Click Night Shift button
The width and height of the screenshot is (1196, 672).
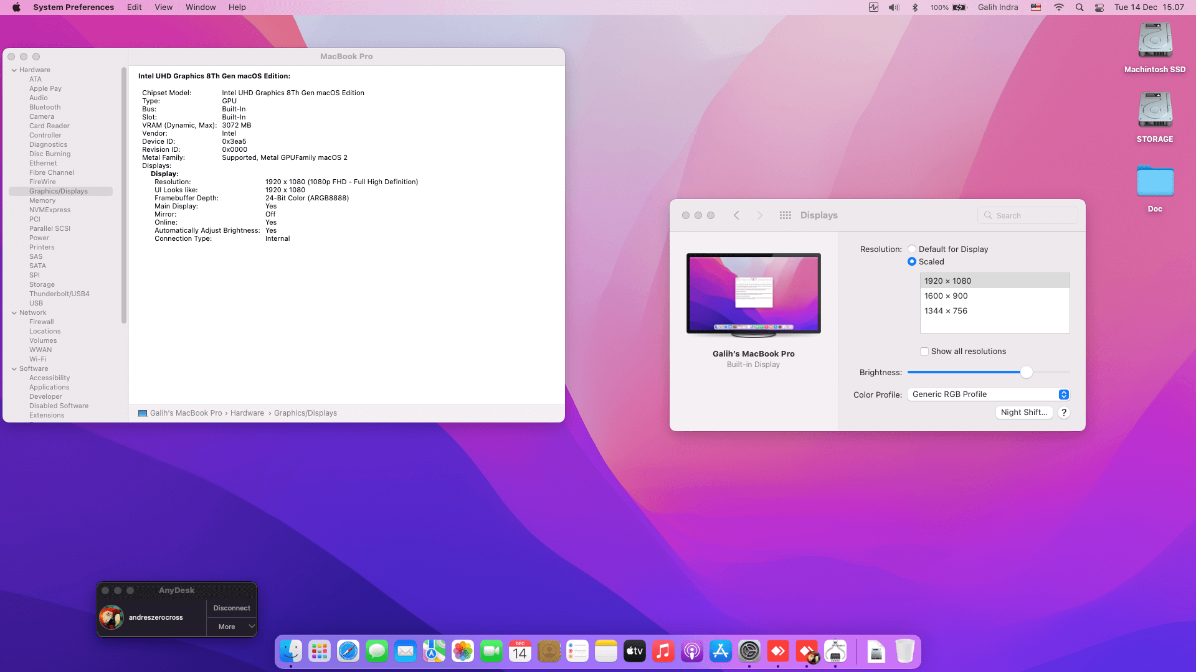(x=1024, y=413)
